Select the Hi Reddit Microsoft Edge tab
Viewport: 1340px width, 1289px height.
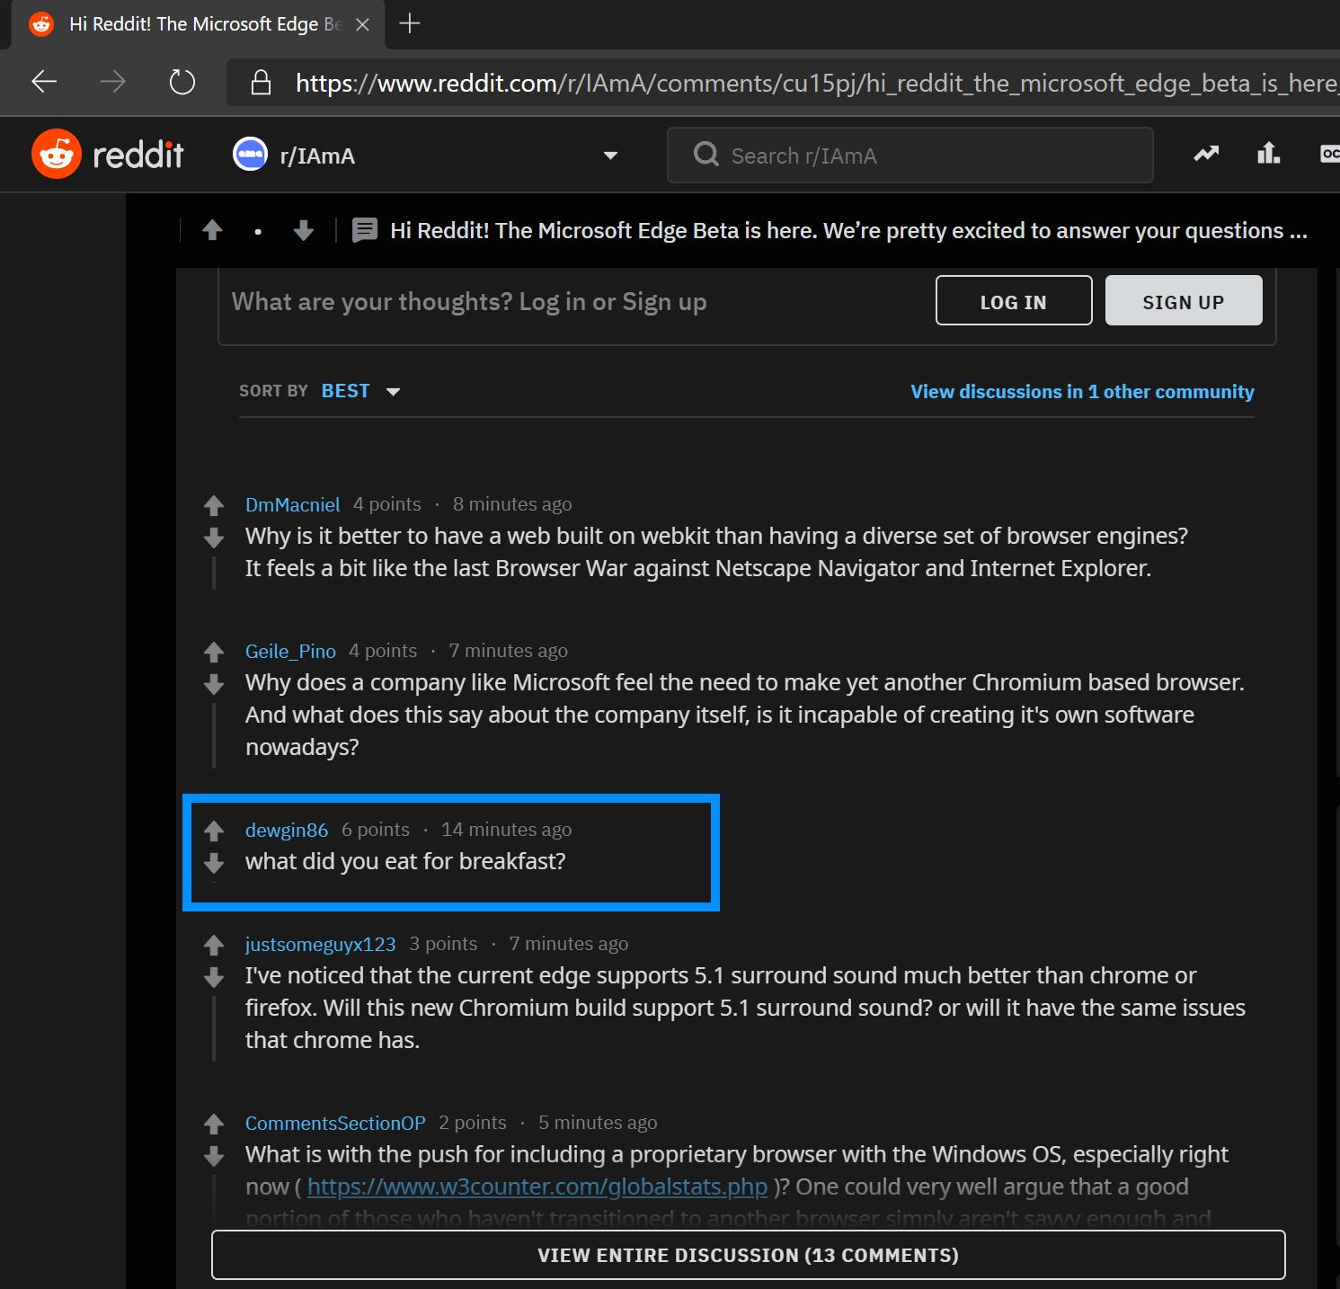pos(198,24)
